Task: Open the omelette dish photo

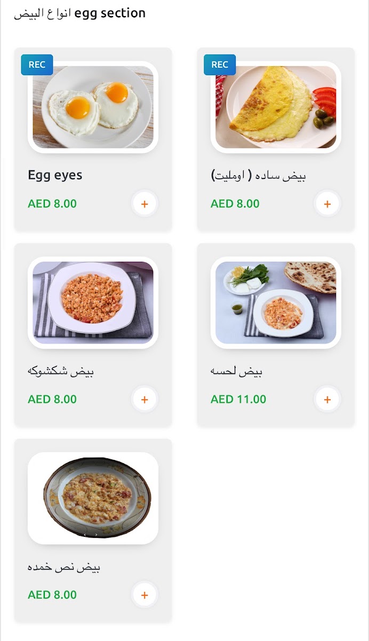Action: click(x=276, y=107)
